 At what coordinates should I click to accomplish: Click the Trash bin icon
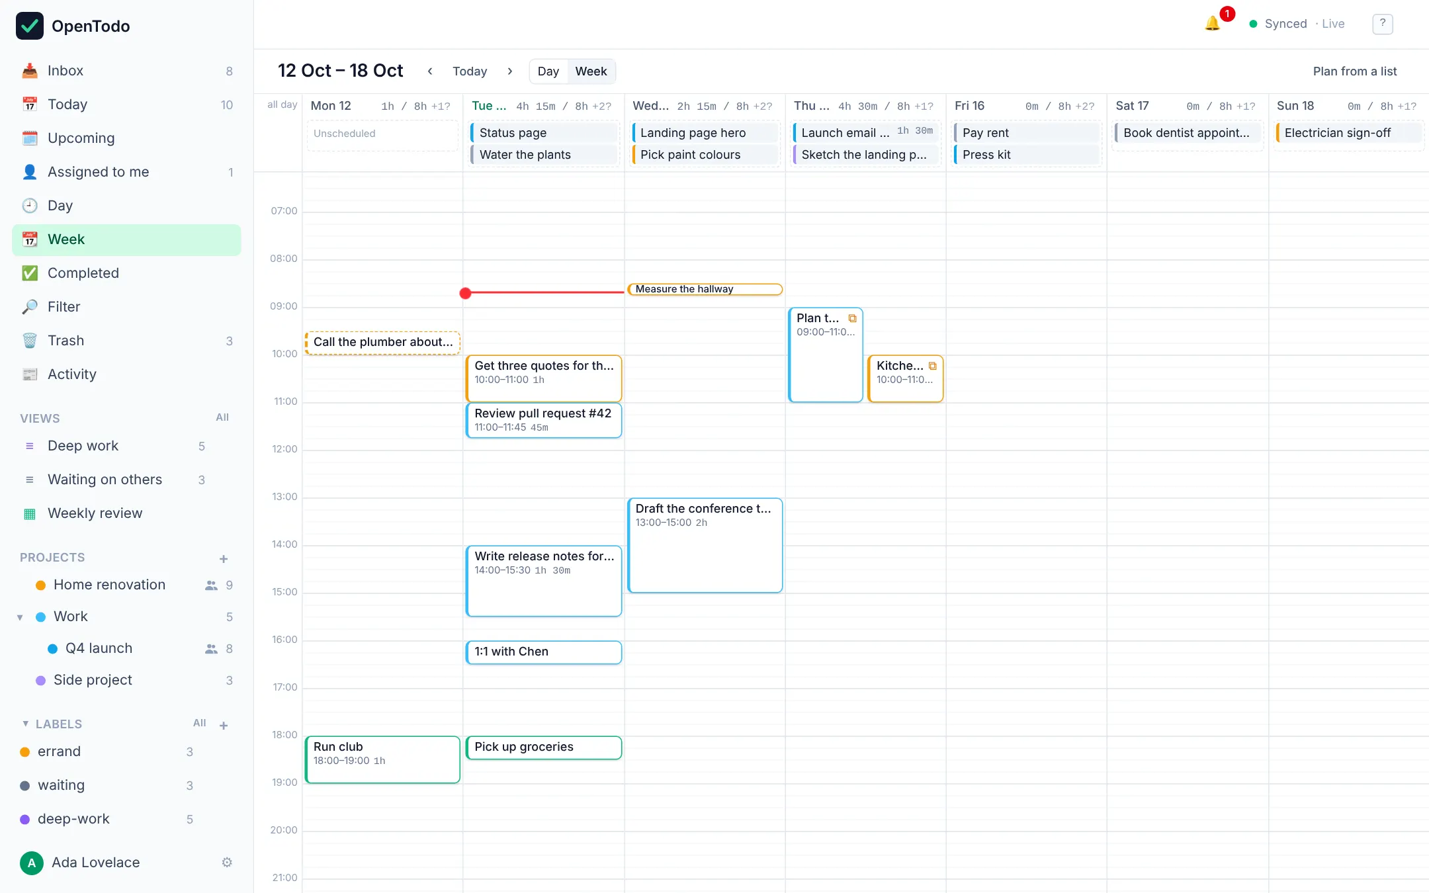click(x=30, y=341)
